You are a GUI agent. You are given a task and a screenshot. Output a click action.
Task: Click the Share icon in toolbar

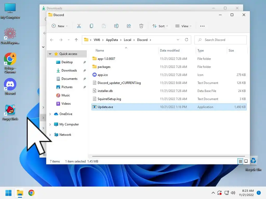tap(129, 26)
